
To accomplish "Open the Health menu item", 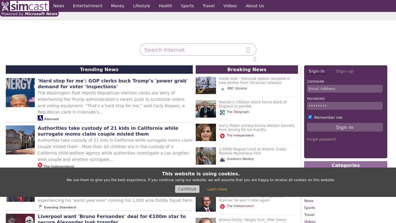I will pos(166,6).
